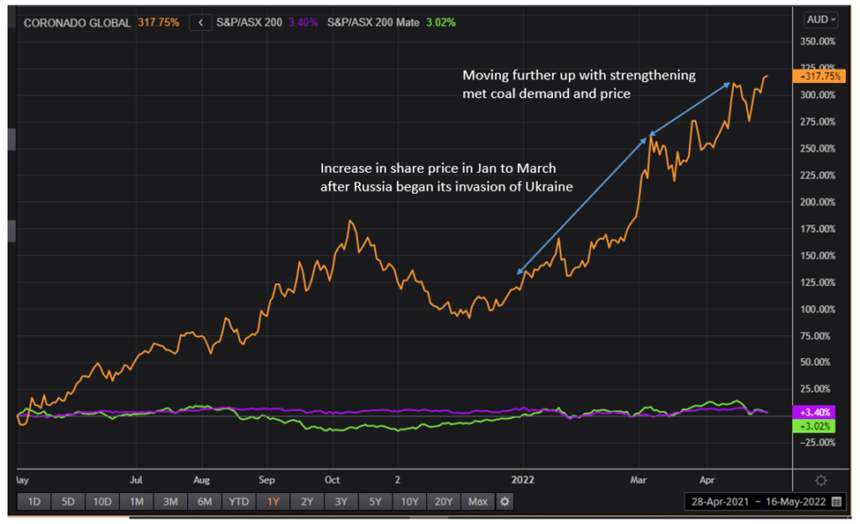Select the 1M time range
The height and width of the screenshot is (524, 860).
pos(137,501)
